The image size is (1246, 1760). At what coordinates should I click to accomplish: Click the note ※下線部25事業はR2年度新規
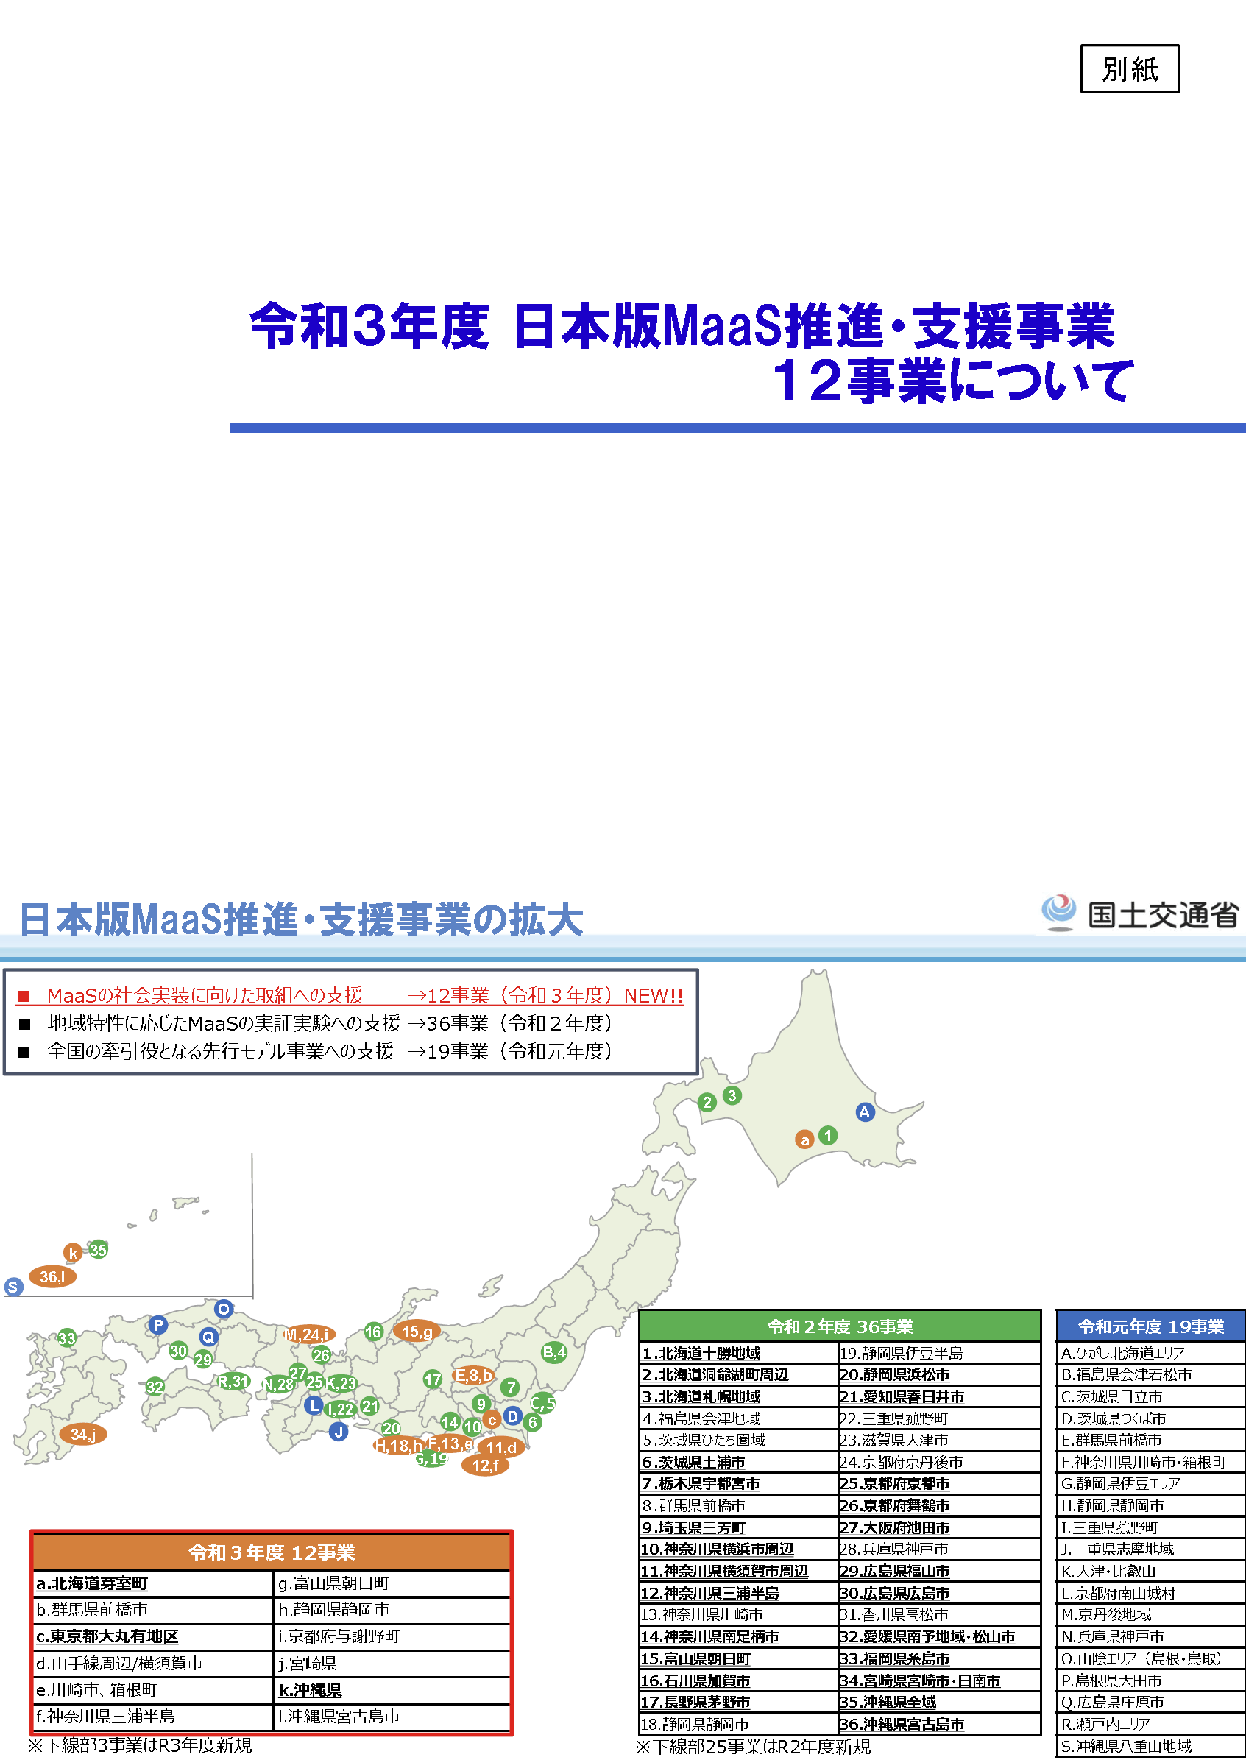point(754,1747)
